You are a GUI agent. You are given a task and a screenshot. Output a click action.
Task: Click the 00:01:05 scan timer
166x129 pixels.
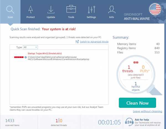(109, 122)
